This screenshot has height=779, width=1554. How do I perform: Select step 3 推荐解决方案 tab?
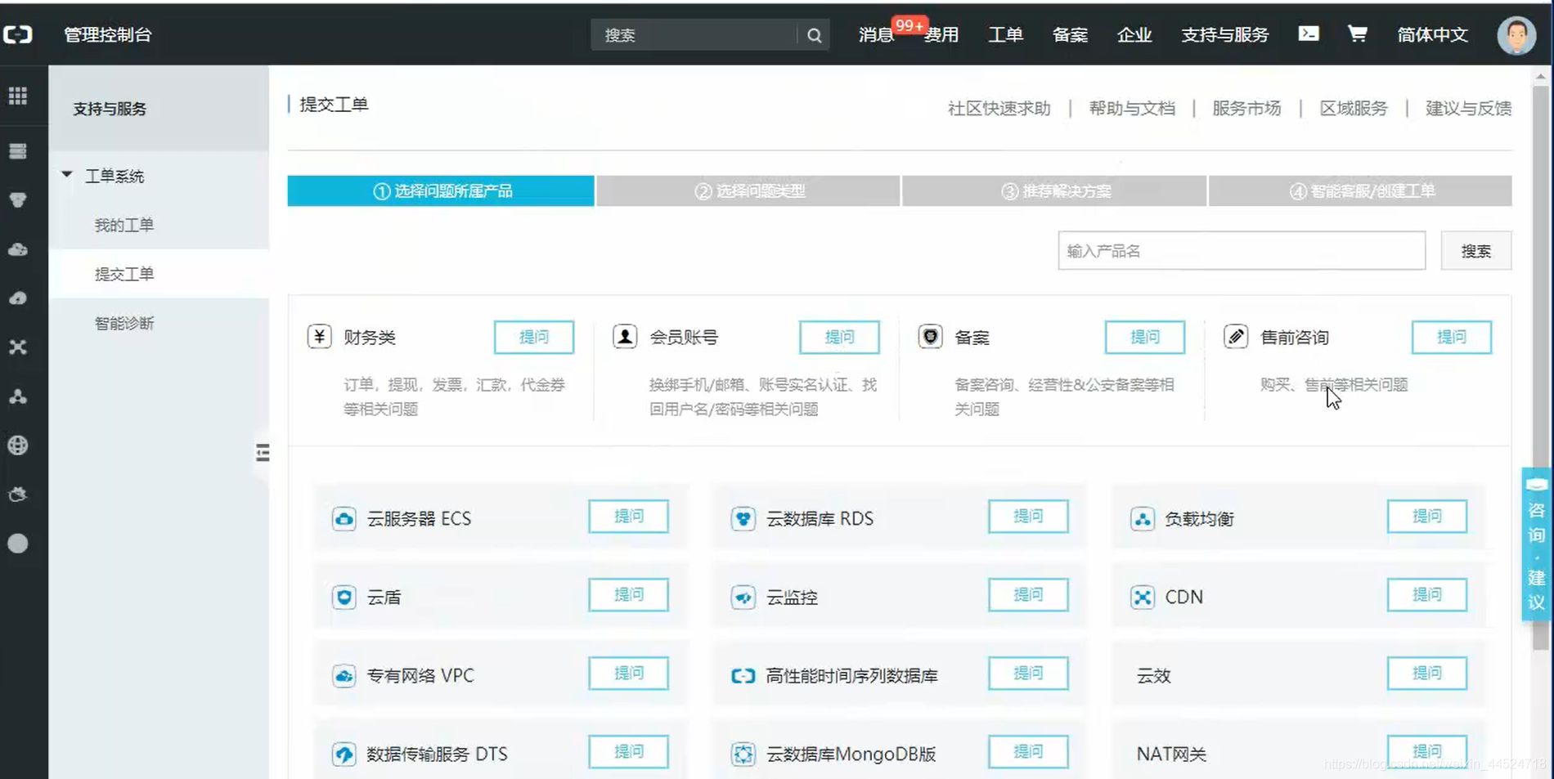coord(1054,190)
